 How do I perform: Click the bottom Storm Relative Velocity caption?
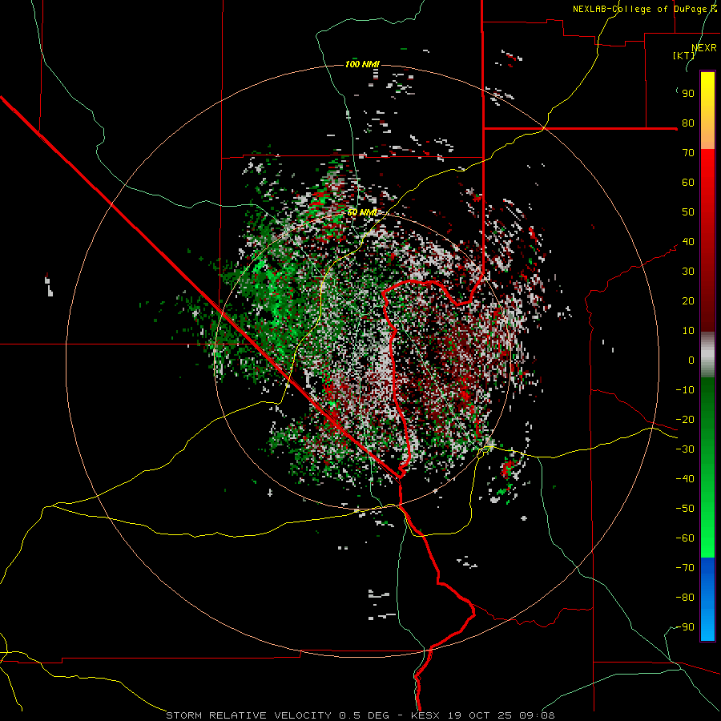pos(360,715)
